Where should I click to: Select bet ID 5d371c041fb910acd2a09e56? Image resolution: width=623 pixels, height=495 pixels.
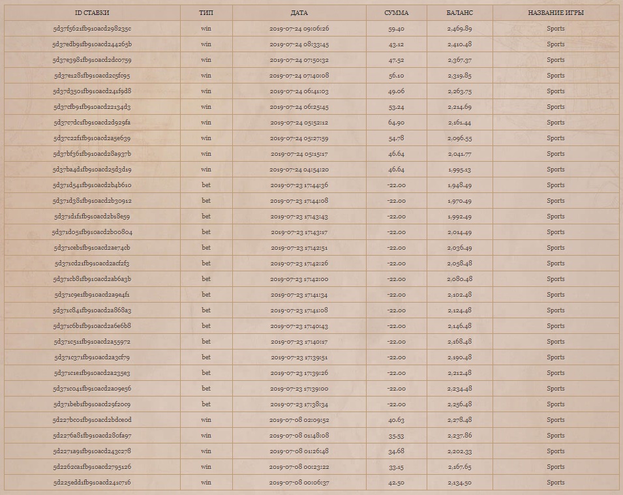[92, 389]
